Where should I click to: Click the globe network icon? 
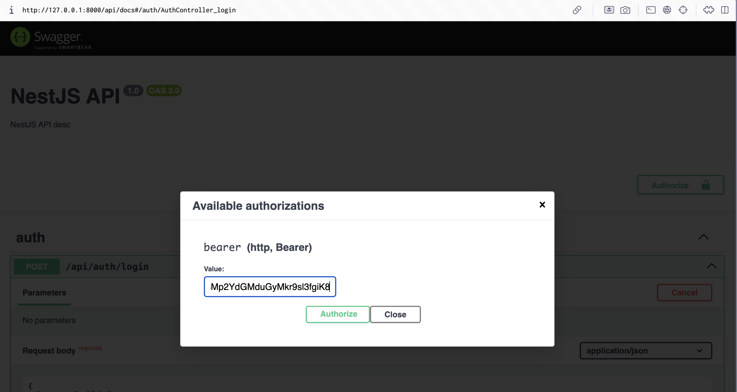coord(667,10)
